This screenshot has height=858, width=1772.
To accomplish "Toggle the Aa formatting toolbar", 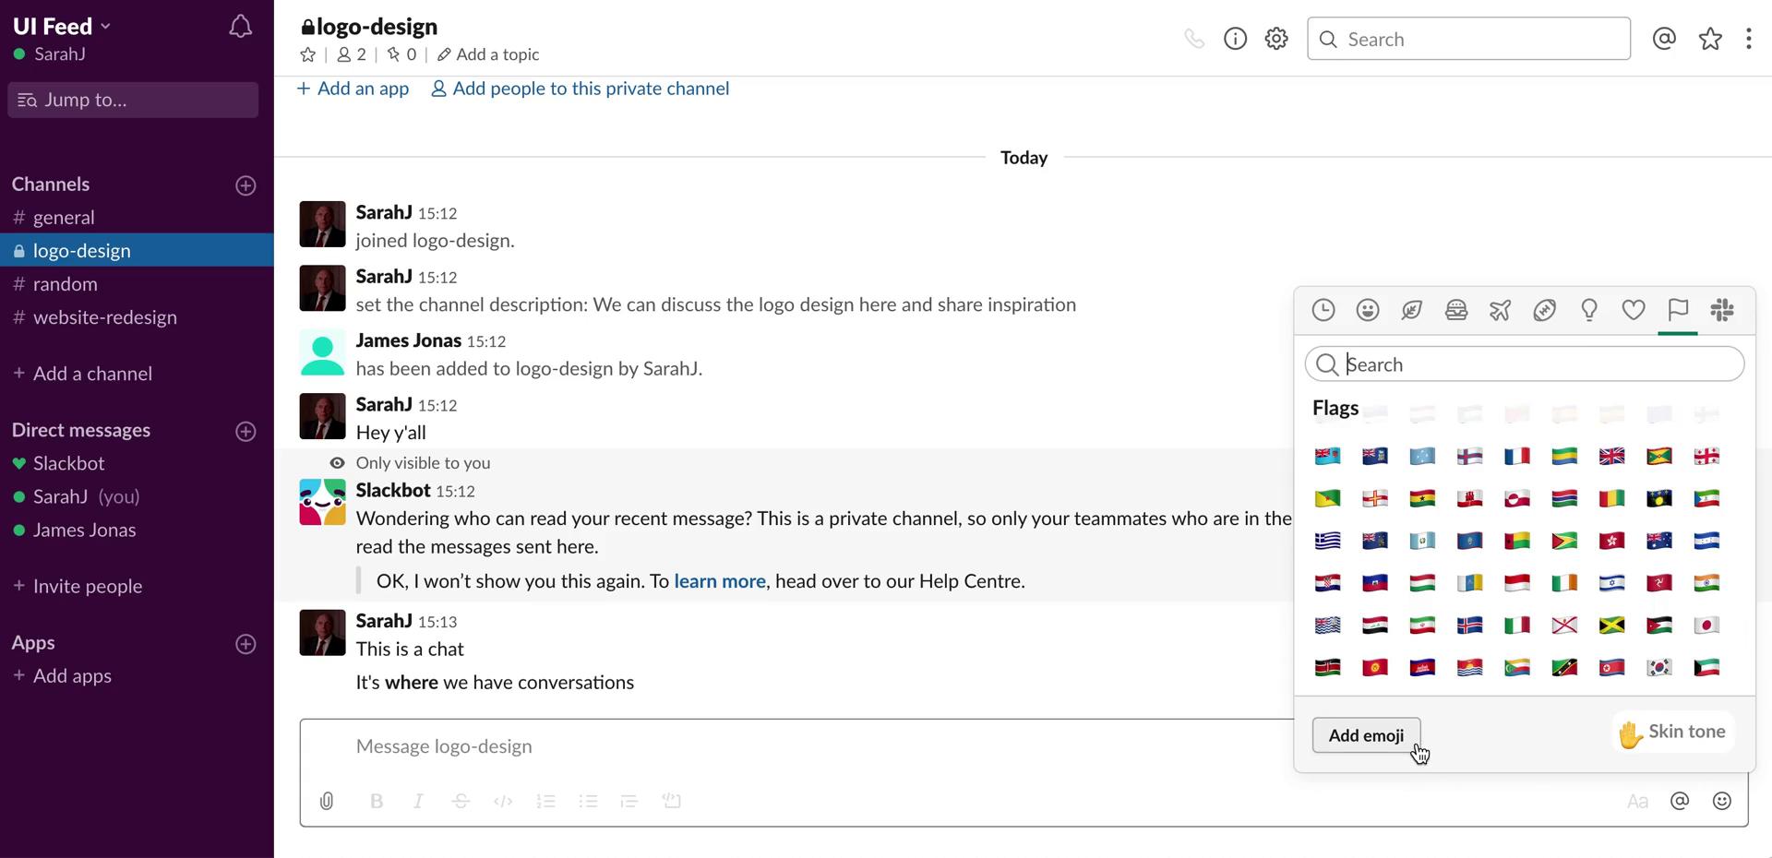I will (1637, 801).
